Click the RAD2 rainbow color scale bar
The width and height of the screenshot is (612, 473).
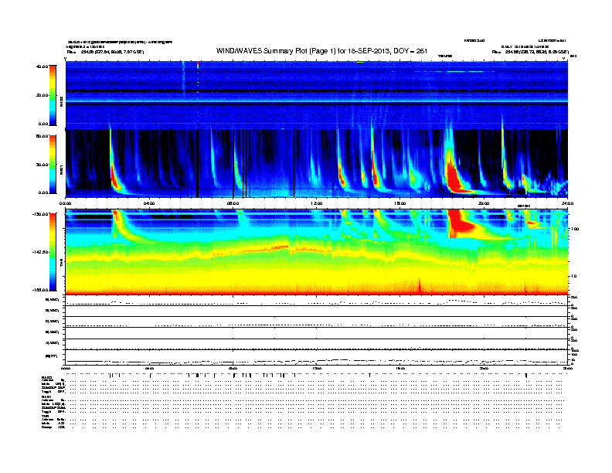point(53,95)
